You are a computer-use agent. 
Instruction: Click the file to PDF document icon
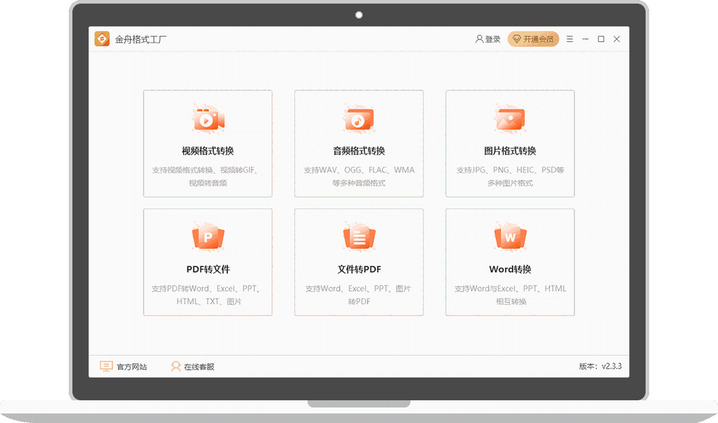358,238
